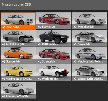The height and width of the screenshot is (101, 108).
Task: Choose the white Wedding car image
Action: (x=54, y=70)
